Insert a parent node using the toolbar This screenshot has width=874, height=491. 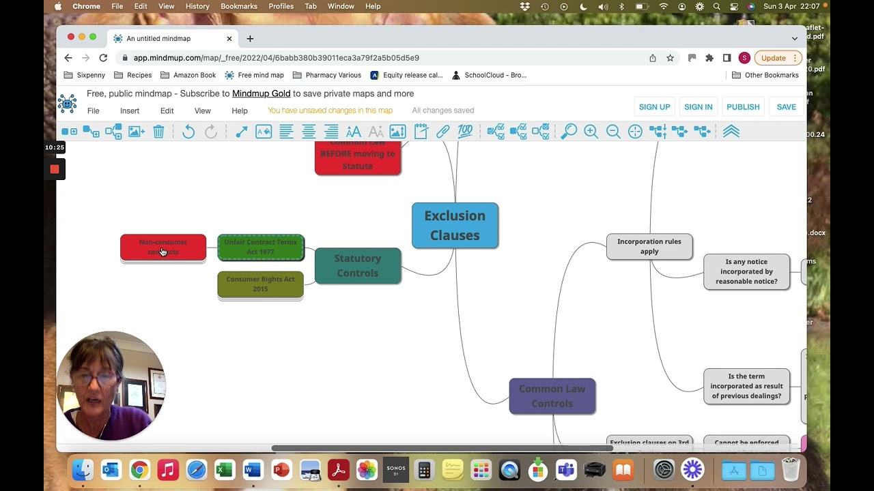pyautogui.click(x=113, y=132)
